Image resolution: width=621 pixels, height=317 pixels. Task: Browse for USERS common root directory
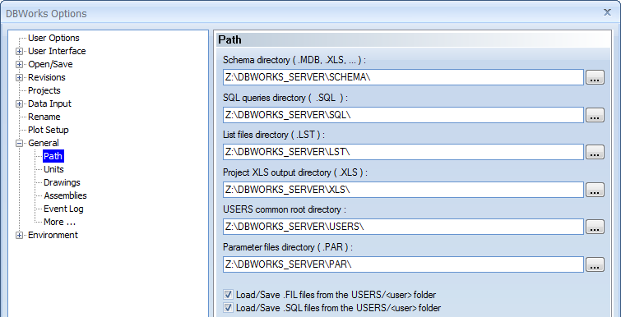(x=595, y=227)
